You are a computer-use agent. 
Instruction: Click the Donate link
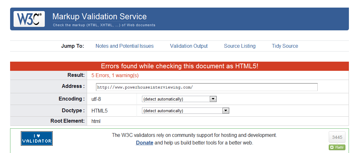point(144,143)
